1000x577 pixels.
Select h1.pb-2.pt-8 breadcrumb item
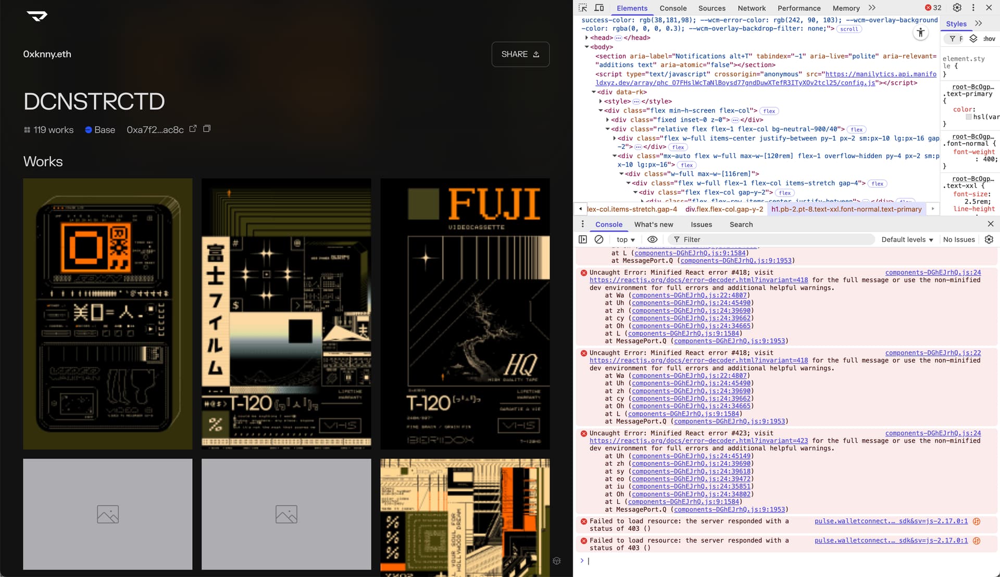846,209
